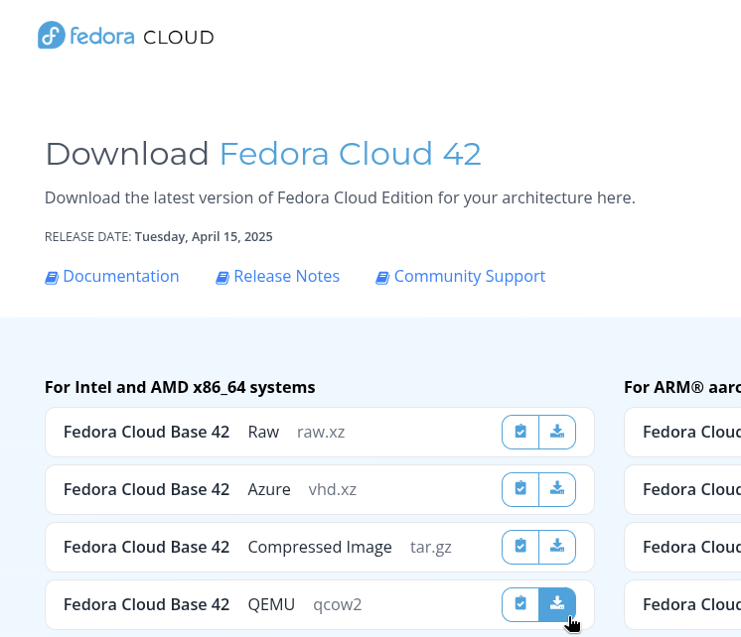Verify checksum for Azure vhd.xz image

click(x=520, y=489)
